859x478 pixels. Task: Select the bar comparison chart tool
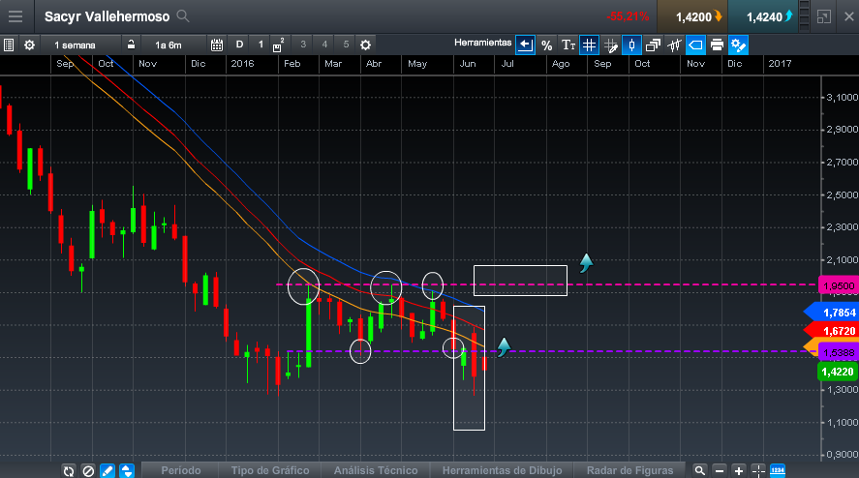click(674, 45)
